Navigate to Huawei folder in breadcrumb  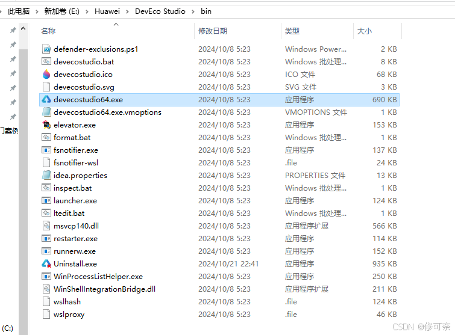coord(107,11)
